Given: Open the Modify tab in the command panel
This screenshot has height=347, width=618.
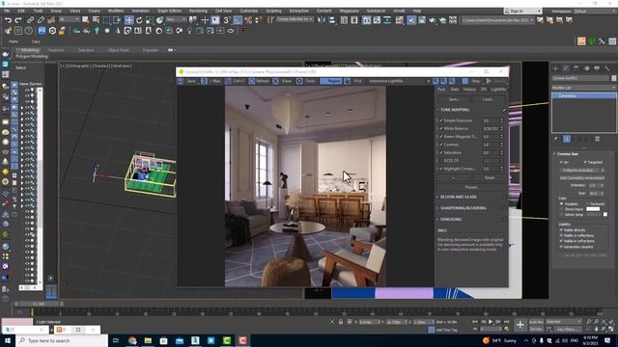Looking at the screenshot, I should pos(566,68).
